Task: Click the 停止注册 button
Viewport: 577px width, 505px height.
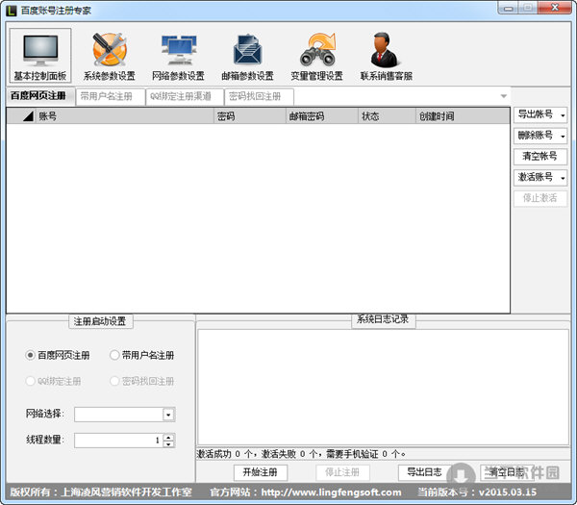Action: coord(342,472)
